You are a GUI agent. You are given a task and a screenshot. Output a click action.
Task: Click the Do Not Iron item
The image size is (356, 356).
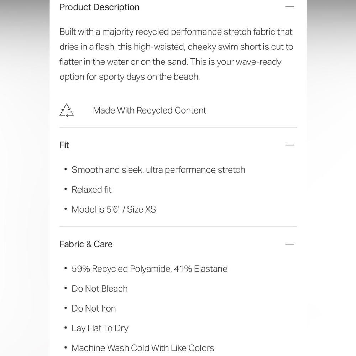click(94, 308)
